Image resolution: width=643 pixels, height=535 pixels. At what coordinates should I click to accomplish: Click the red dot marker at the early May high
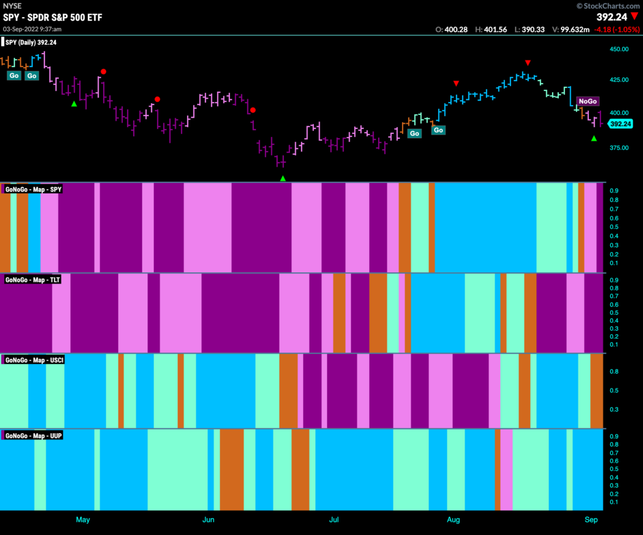104,72
